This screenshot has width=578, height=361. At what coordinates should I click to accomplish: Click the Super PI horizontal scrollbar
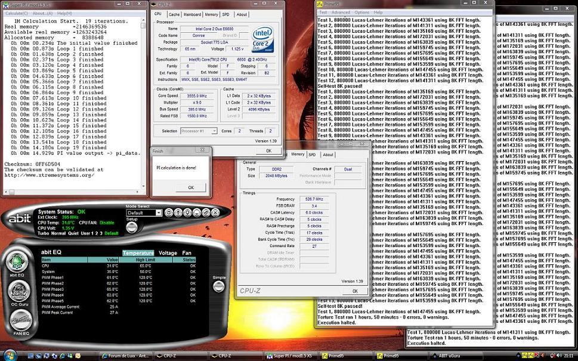[72, 192]
